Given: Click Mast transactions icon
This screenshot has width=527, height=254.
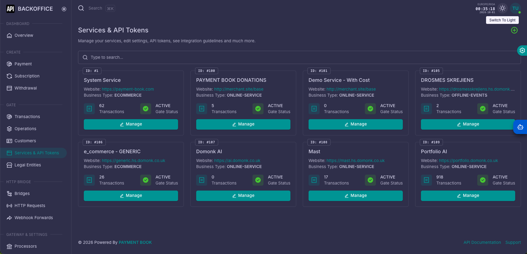Looking at the screenshot, I should 314,180.
